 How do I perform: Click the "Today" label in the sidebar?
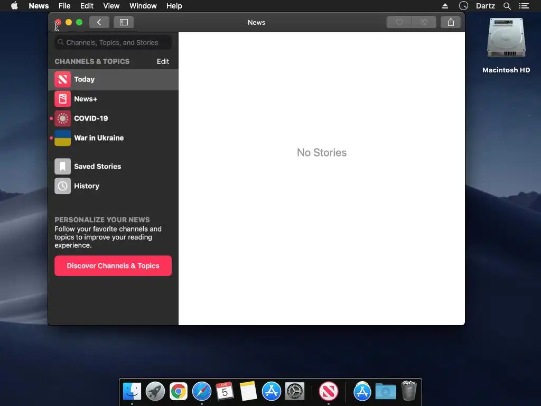[84, 79]
